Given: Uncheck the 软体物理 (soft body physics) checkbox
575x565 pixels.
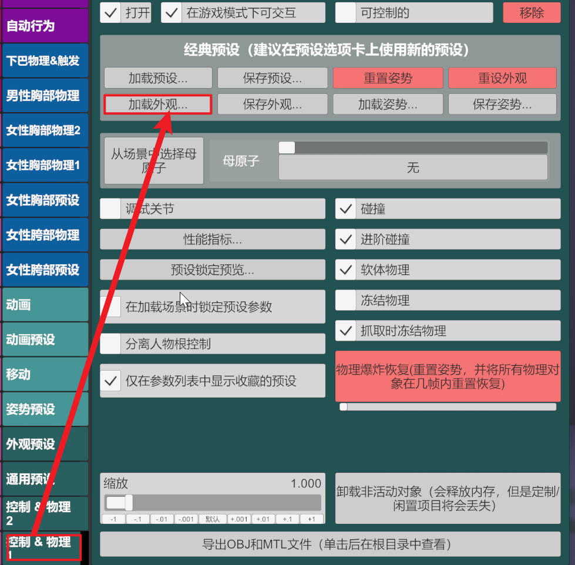Looking at the screenshot, I should (347, 270).
